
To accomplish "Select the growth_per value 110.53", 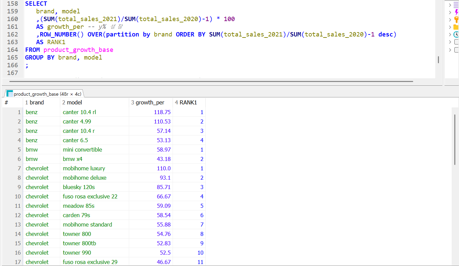I will click(151, 121).
